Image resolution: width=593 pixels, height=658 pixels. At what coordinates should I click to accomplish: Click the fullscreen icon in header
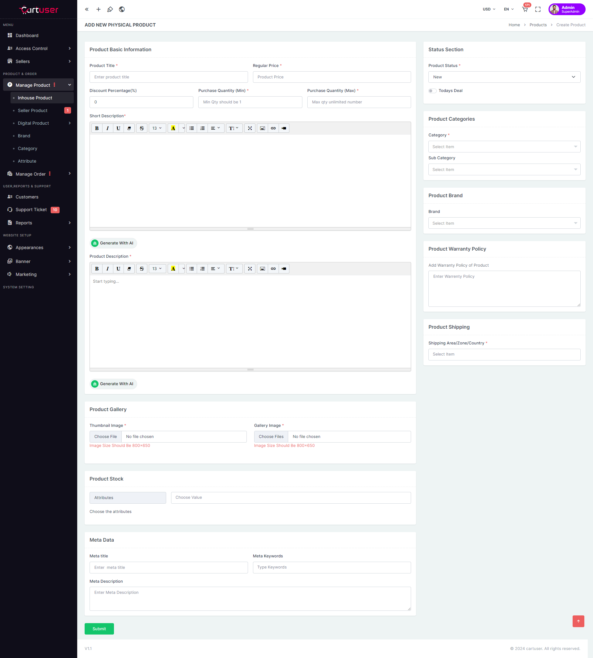[x=538, y=10]
